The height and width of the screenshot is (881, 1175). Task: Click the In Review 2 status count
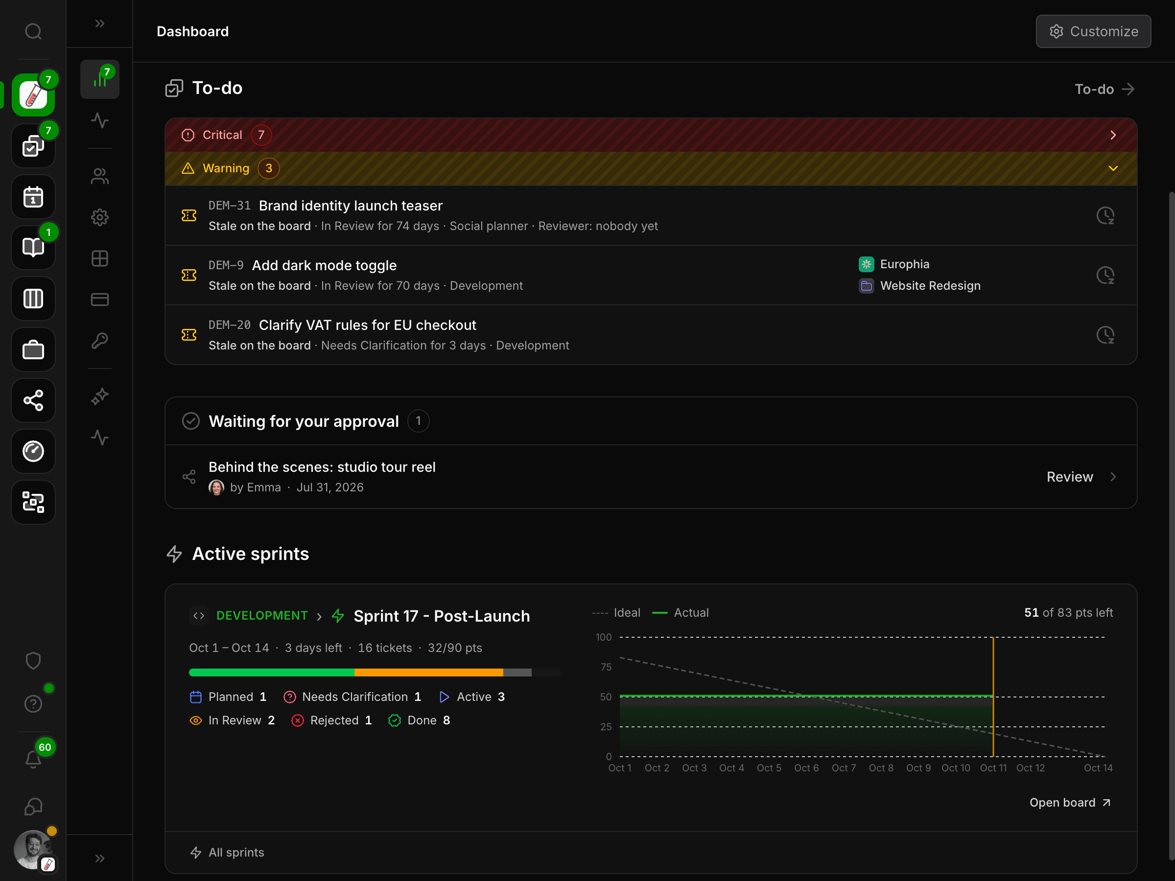pos(232,720)
